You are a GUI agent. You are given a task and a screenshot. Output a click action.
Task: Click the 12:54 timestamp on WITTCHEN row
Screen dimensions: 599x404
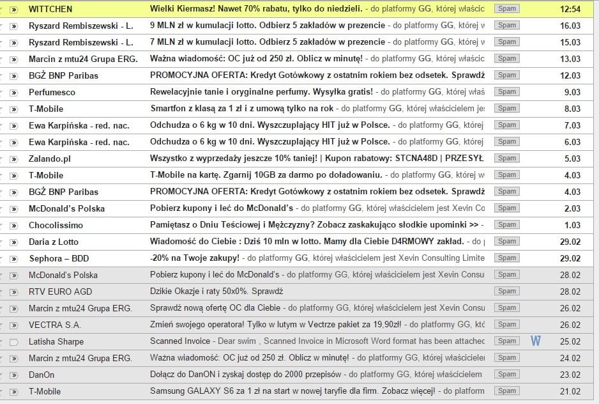click(x=570, y=9)
